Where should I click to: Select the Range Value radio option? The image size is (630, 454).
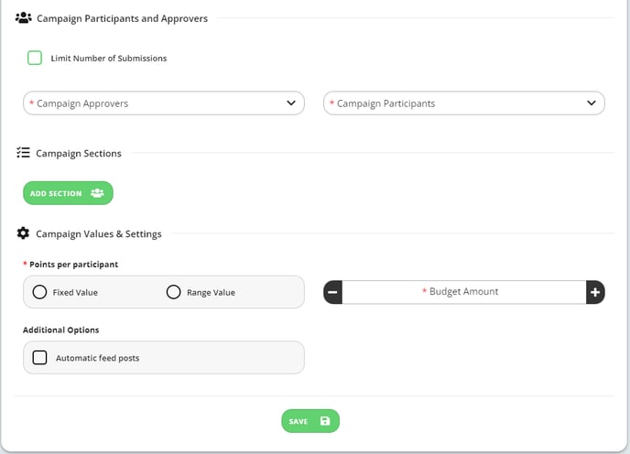174,292
